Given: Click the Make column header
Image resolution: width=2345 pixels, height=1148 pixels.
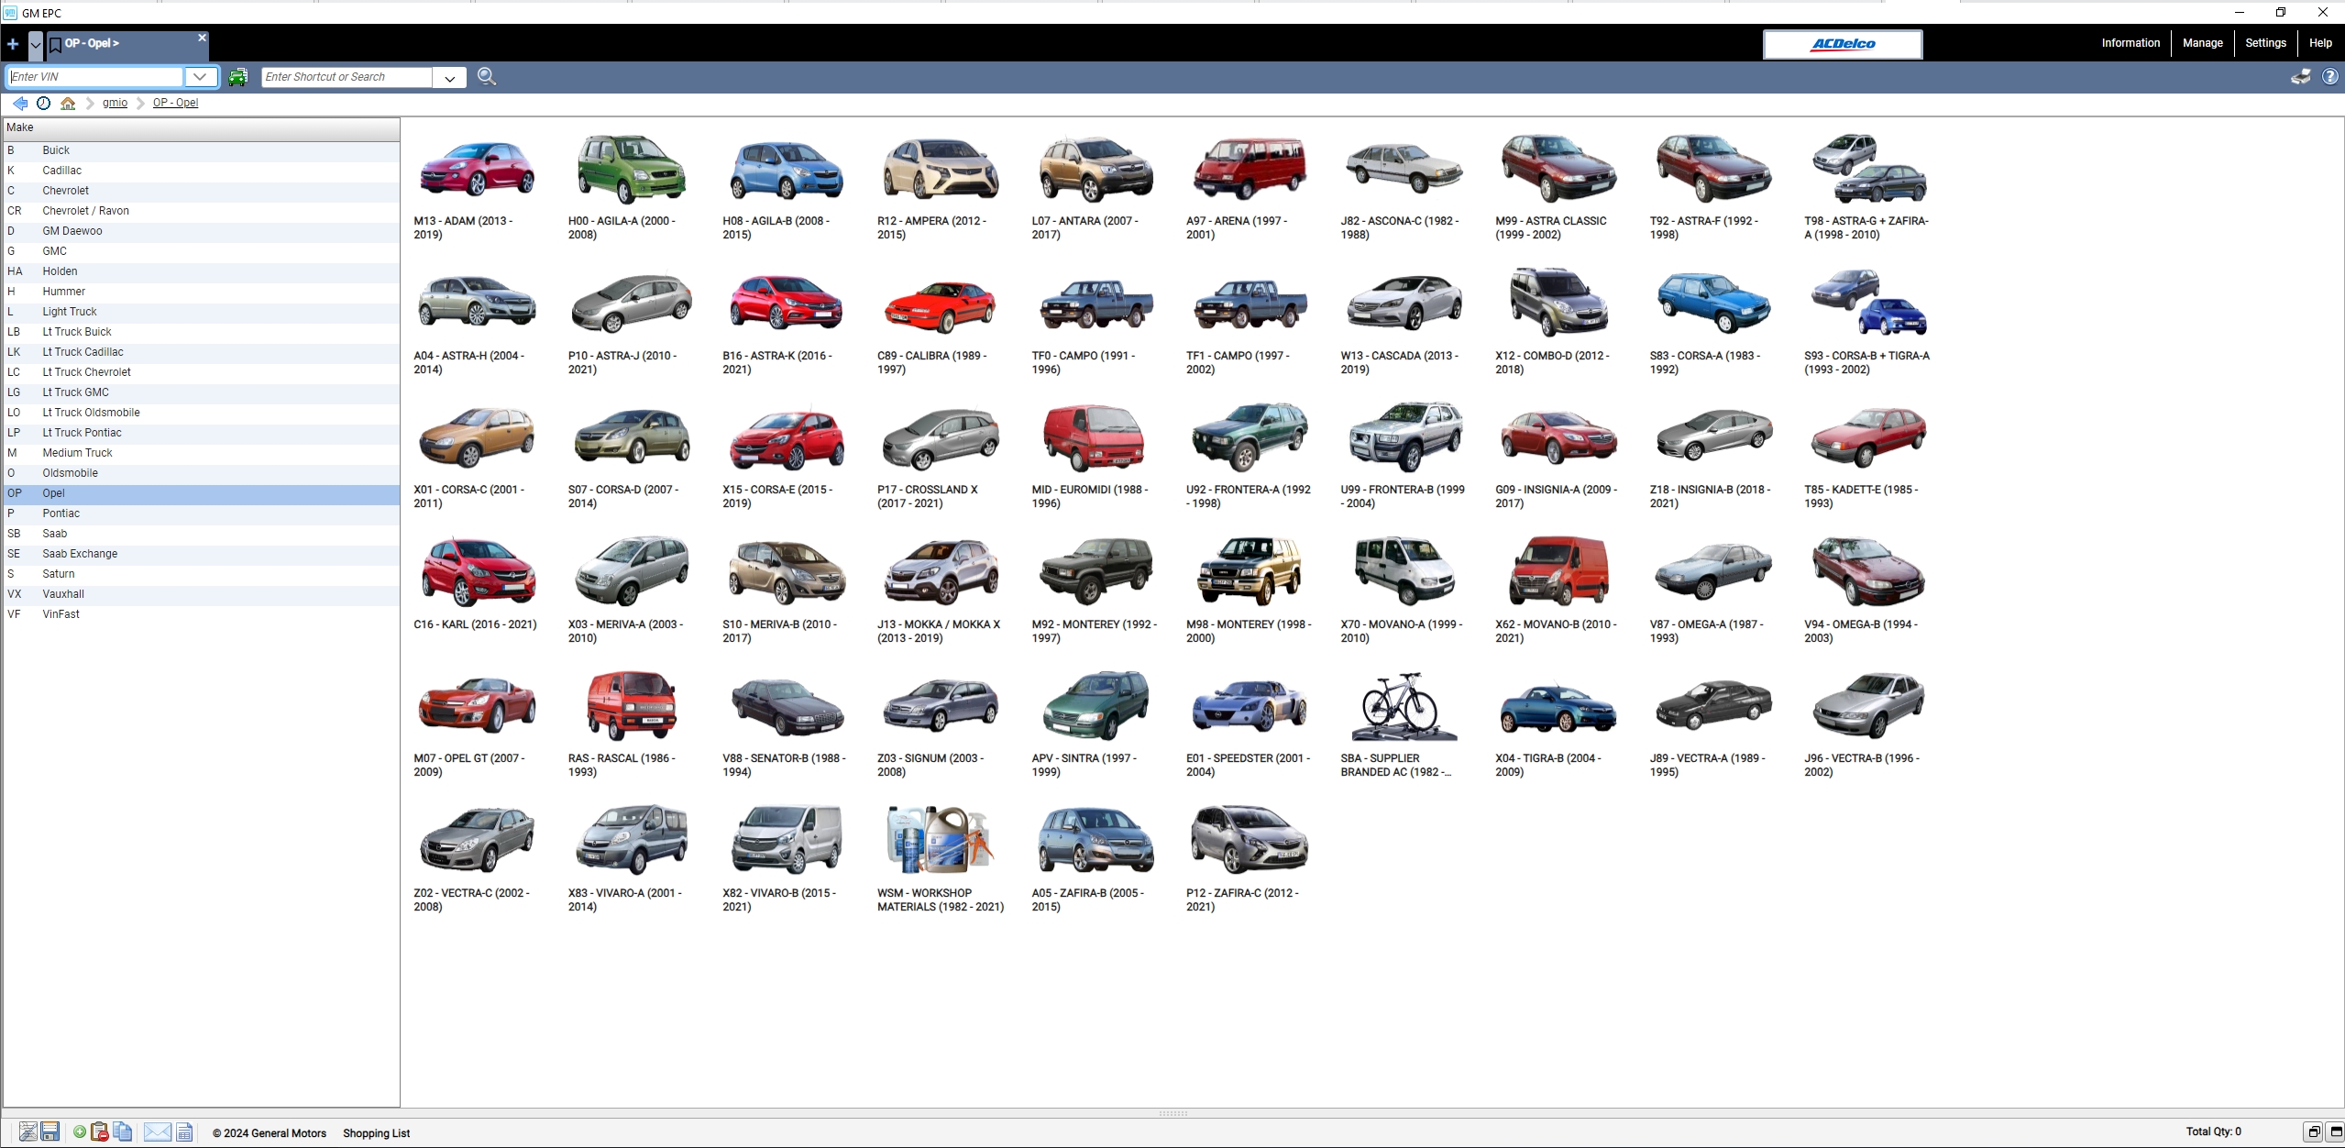Looking at the screenshot, I should (202, 127).
